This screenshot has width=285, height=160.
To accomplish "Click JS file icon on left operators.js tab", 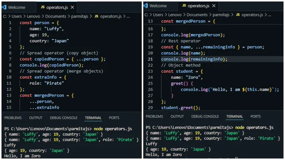I will coord(43,7).
